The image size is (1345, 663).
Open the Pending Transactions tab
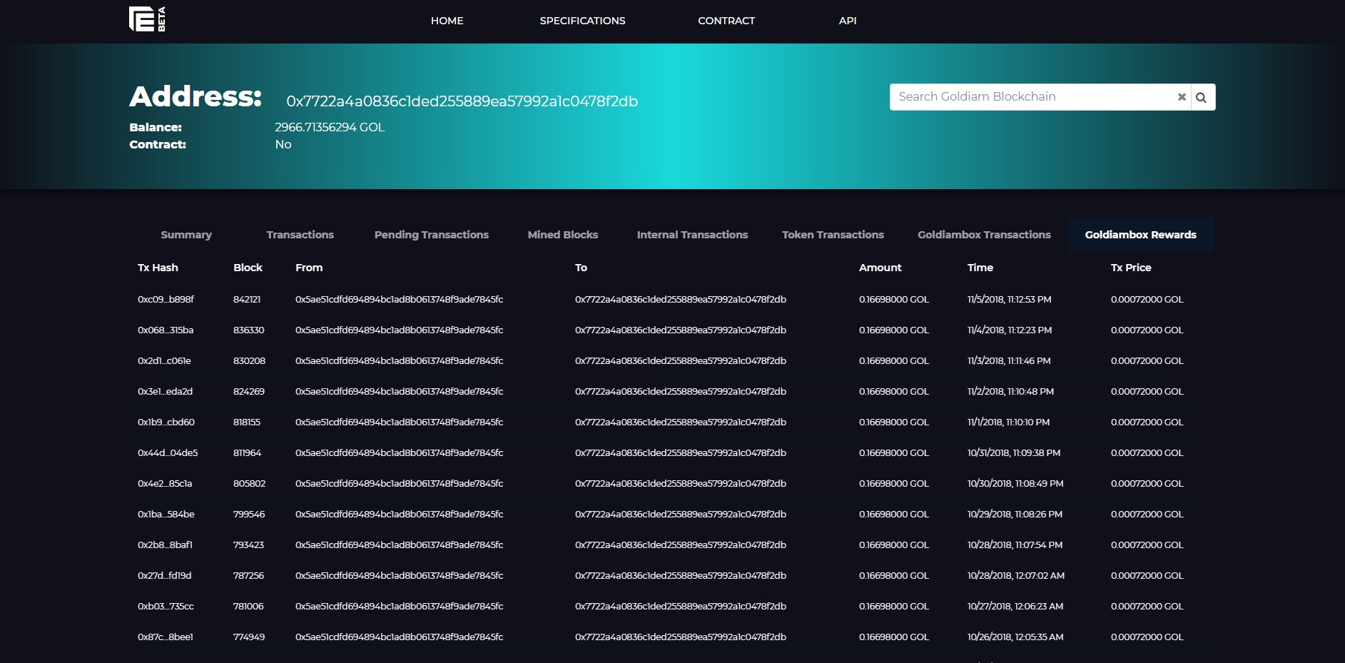click(x=432, y=235)
